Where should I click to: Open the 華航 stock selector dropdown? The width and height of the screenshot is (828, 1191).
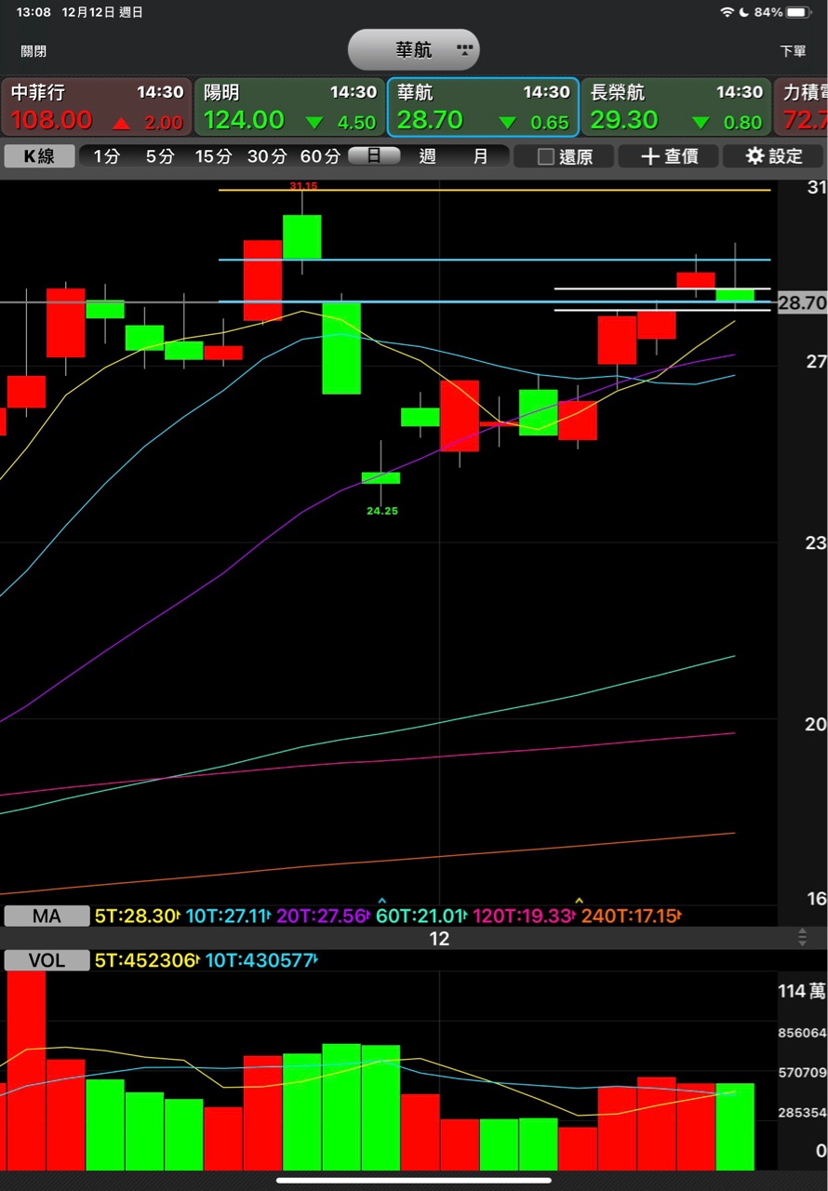click(414, 49)
